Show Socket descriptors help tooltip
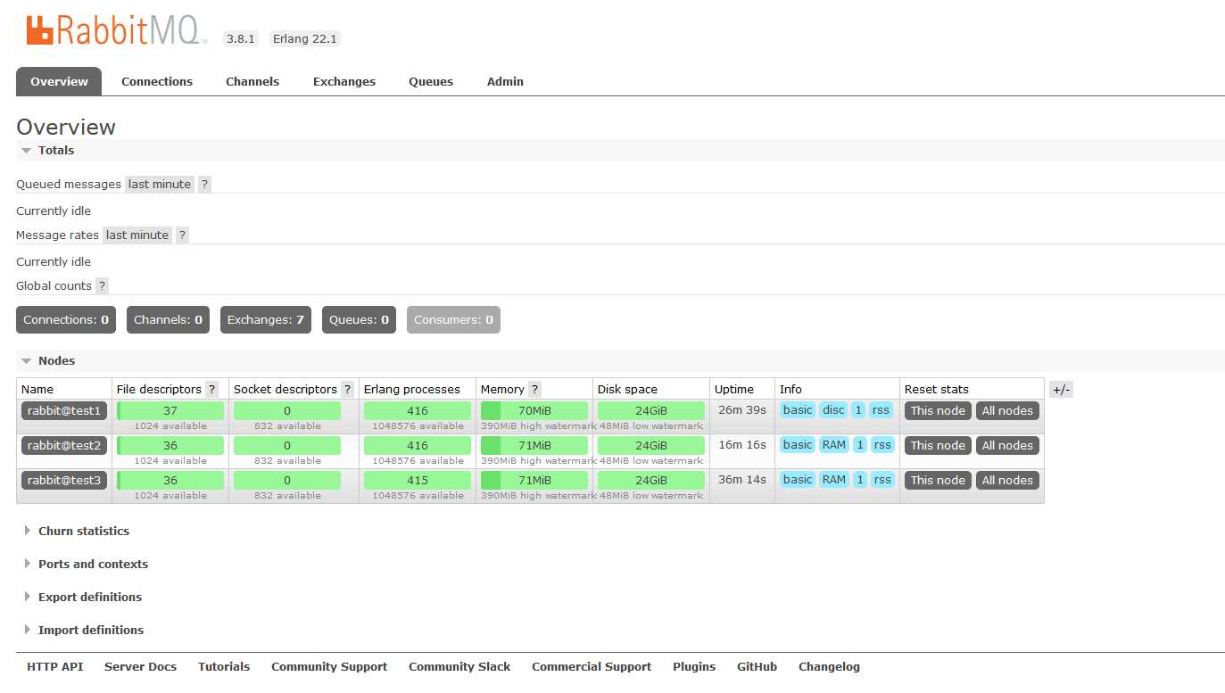This screenshot has width=1225, height=693. coord(347,390)
